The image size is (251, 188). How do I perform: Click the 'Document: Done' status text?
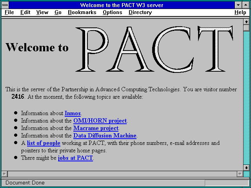(x=25, y=183)
